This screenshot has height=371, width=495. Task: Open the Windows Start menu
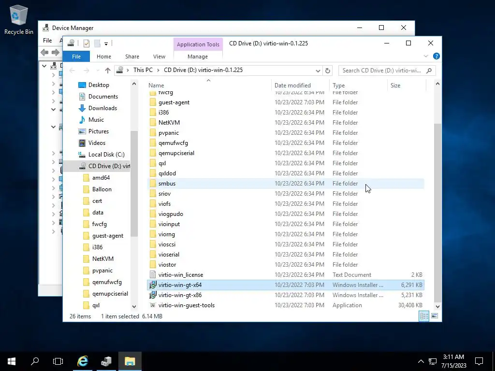pyautogui.click(x=12, y=361)
